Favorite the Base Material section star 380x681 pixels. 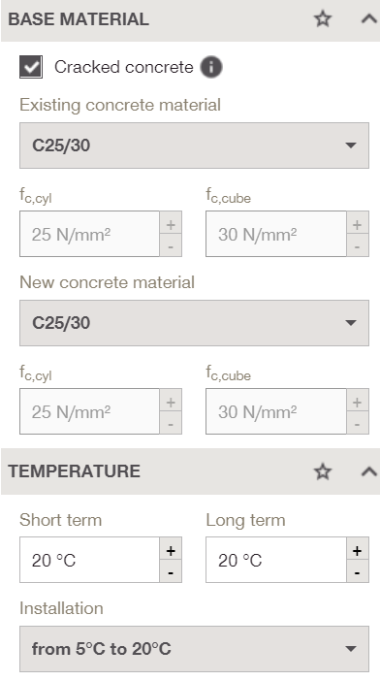[x=322, y=19]
